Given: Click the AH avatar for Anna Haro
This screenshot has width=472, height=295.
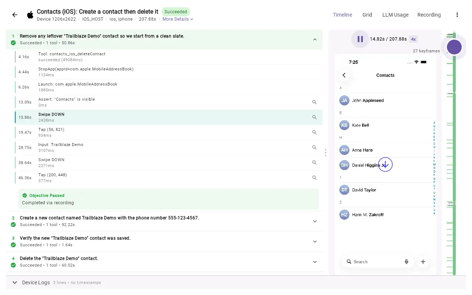Looking at the screenshot, I should coord(344,150).
